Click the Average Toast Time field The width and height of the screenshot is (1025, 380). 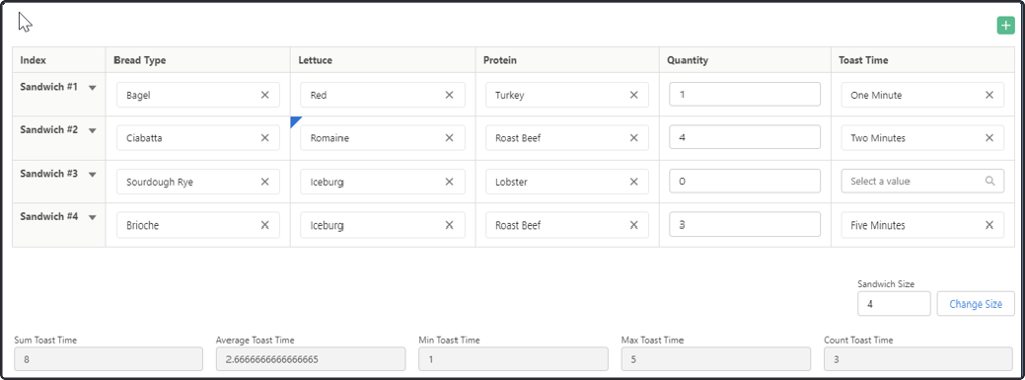311,359
